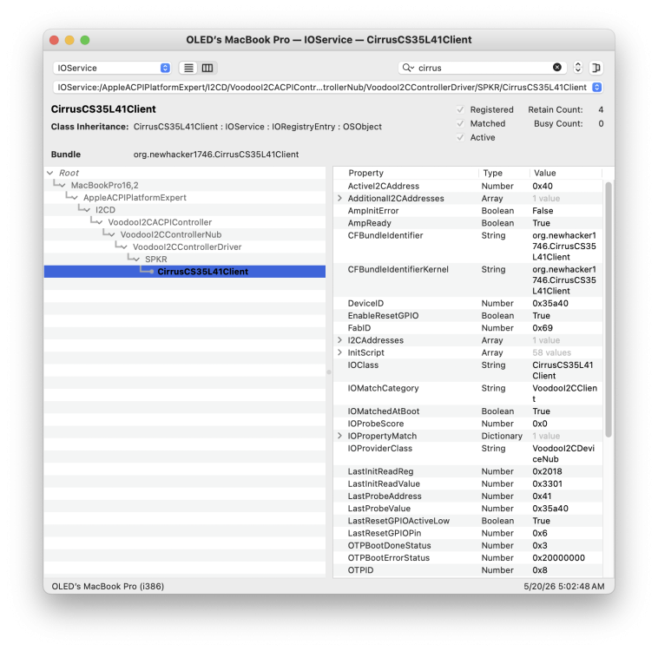
Task: Select the LastProbeAddress row
Action: 468,496
